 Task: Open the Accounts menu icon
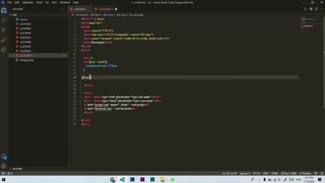4,157
